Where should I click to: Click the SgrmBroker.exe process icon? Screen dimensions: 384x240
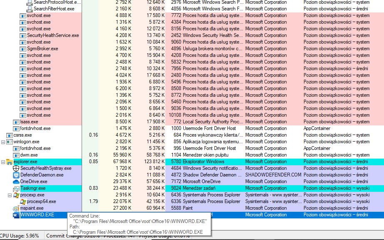click(23, 49)
